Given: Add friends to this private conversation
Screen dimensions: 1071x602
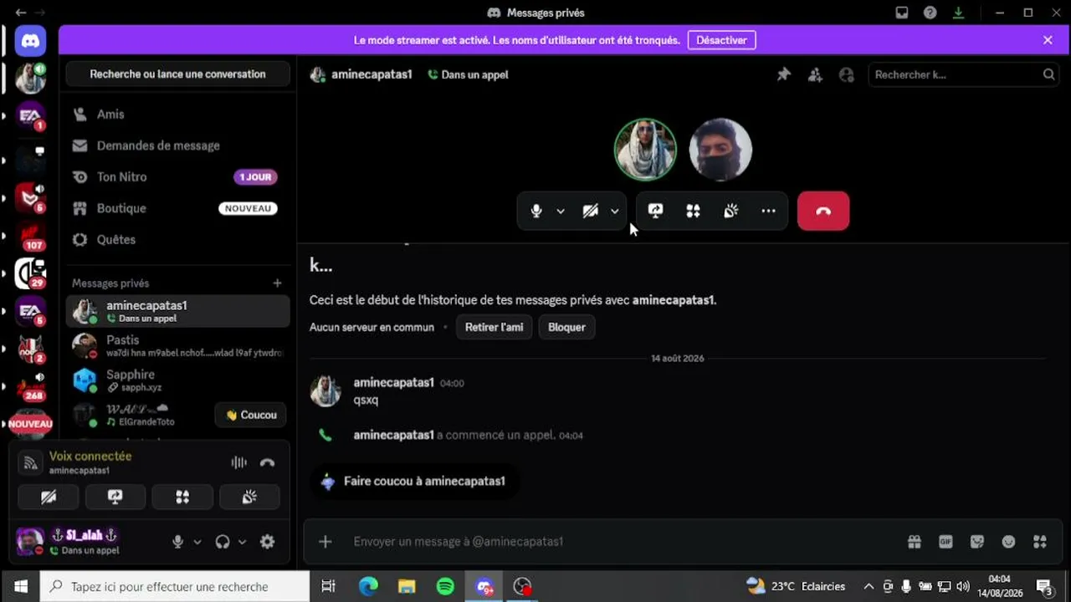Looking at the screenshot, I should pos(815,74).
